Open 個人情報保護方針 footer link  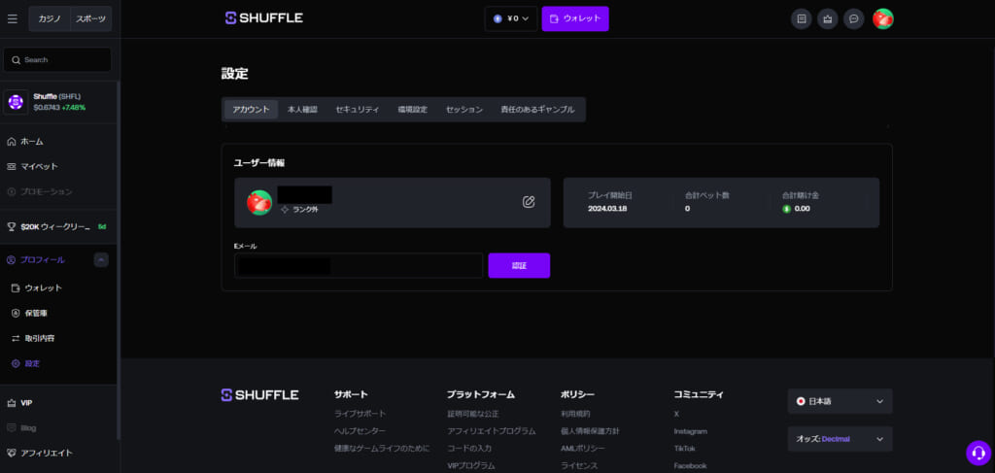590,431
